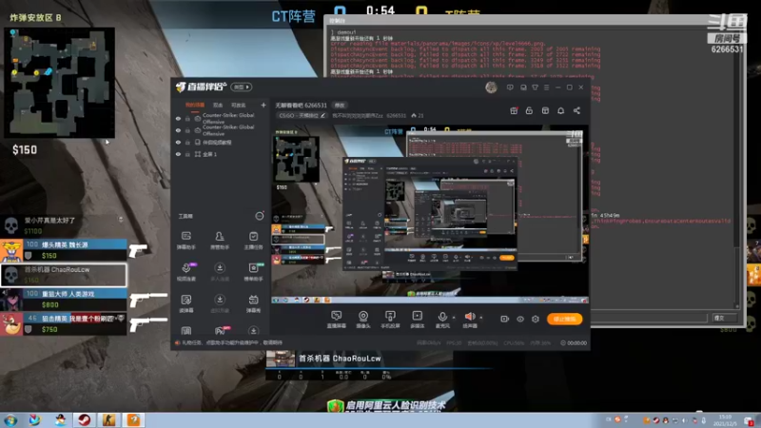Click the console command input field
The image size is (761, 428).
[649, 318]
